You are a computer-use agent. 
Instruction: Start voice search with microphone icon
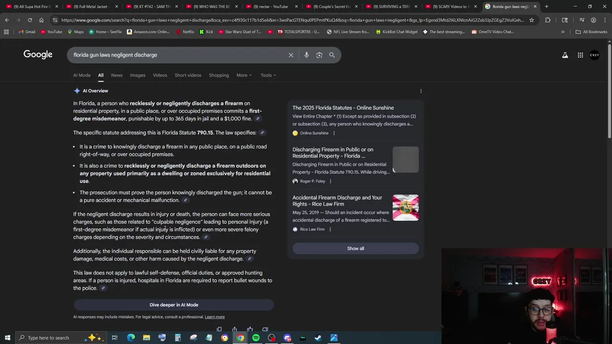click(306, 55)
